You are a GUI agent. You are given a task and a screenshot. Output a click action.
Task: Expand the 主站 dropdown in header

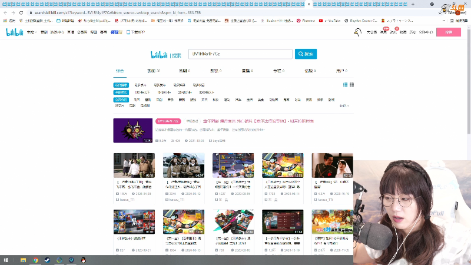(x=32, y=32)
